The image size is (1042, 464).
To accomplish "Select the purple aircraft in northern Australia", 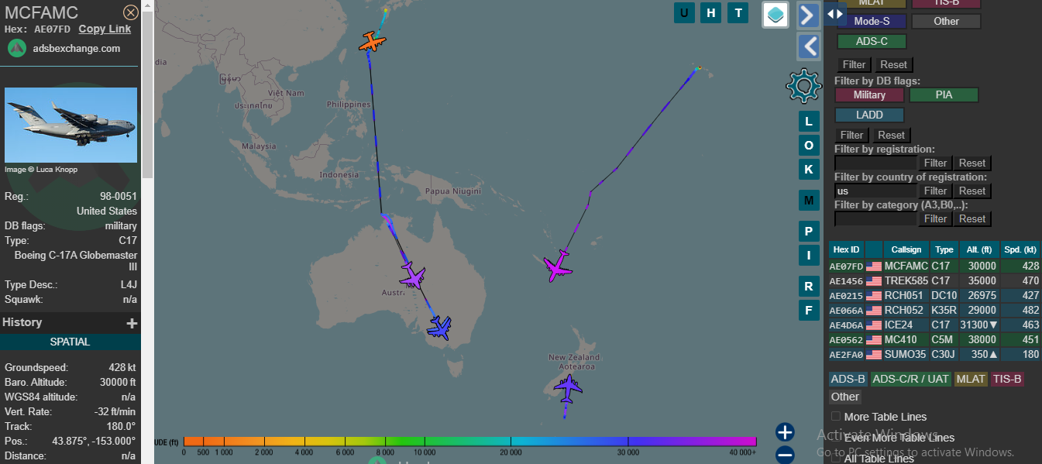I will (x=412, y=275).
